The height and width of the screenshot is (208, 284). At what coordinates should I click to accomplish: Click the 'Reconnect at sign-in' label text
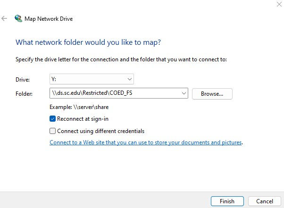pyautogui.click(x=83, y=119)
